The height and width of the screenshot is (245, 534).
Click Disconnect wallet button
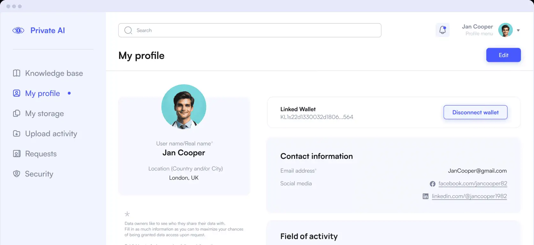click(x=475, y=112)
